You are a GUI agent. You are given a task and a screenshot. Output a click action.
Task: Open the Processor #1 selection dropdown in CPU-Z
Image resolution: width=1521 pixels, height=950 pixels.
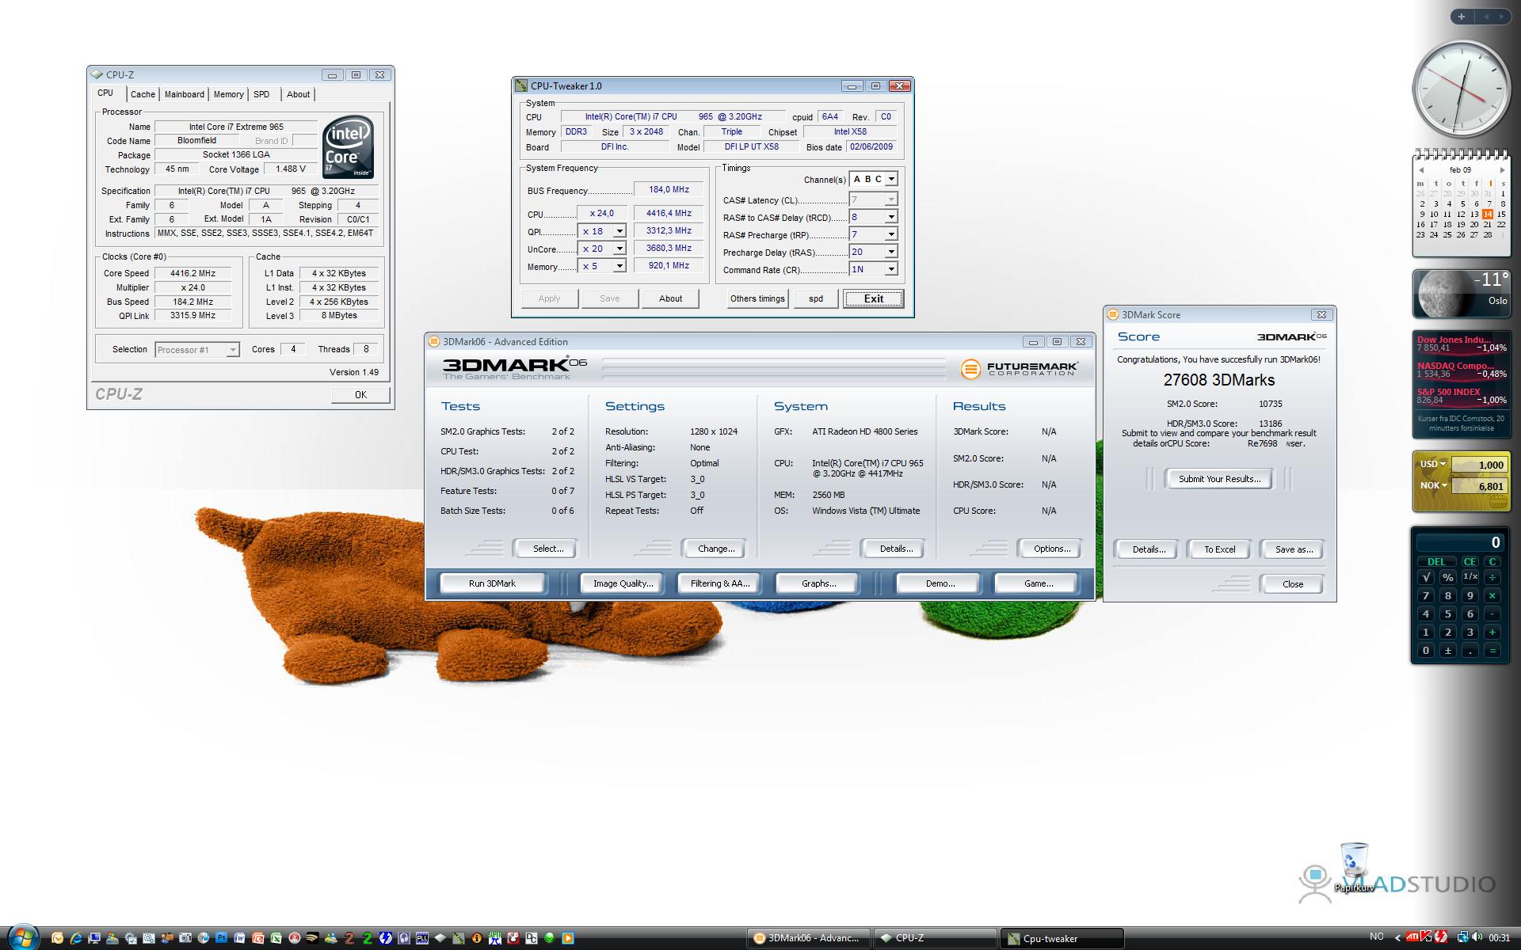tap(197, 350)
